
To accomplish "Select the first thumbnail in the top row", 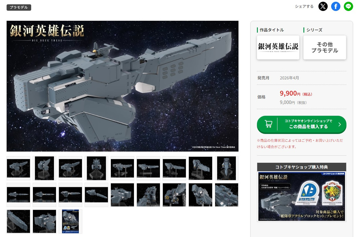I will (x=18, y=168).
